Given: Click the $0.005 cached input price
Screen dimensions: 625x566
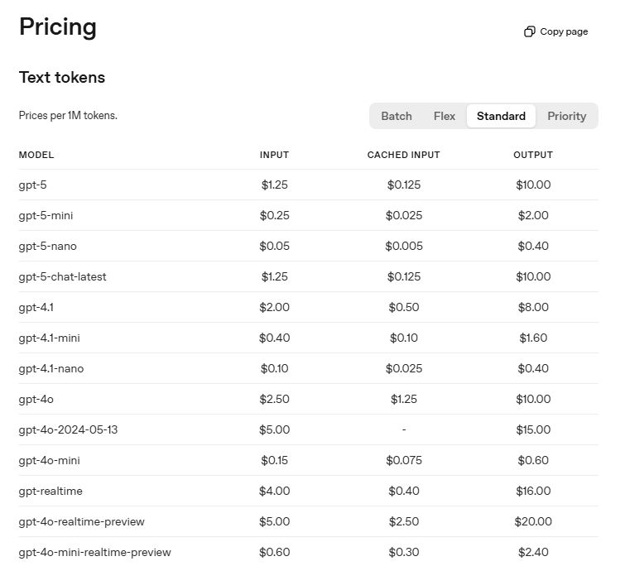Looking at the screenshot, I should pyautogui.click(x=403, y=247).
